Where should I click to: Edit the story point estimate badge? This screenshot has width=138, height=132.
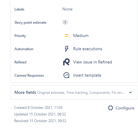[x=65, y=22]
